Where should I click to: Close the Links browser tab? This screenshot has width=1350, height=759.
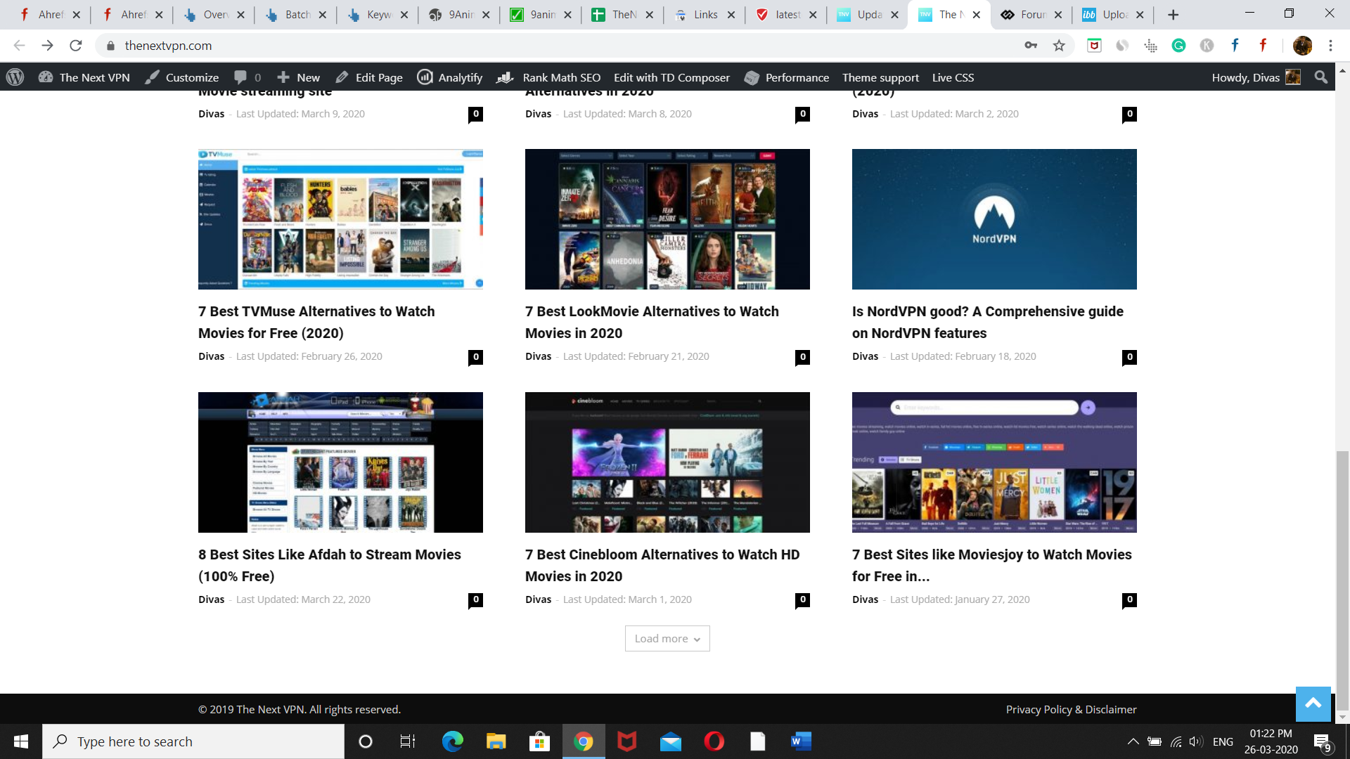(731, 15)
